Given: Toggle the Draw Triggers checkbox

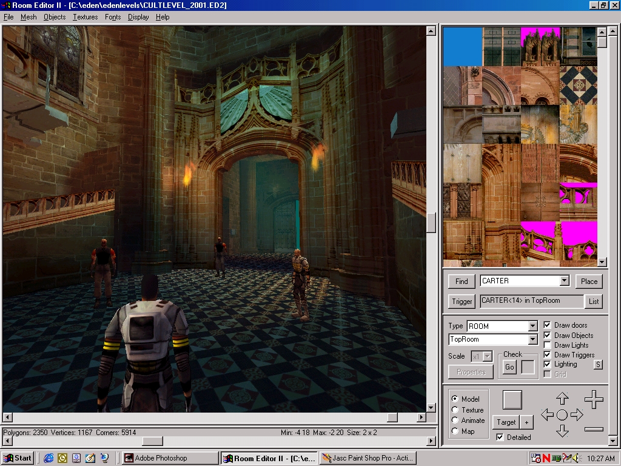Looking at the screenshot, I should coord(548,354).
